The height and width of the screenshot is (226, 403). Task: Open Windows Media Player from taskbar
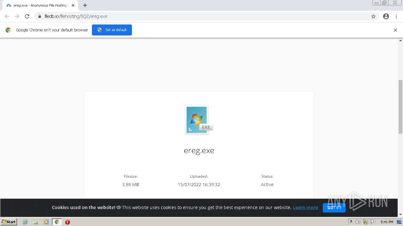[46, 222]
